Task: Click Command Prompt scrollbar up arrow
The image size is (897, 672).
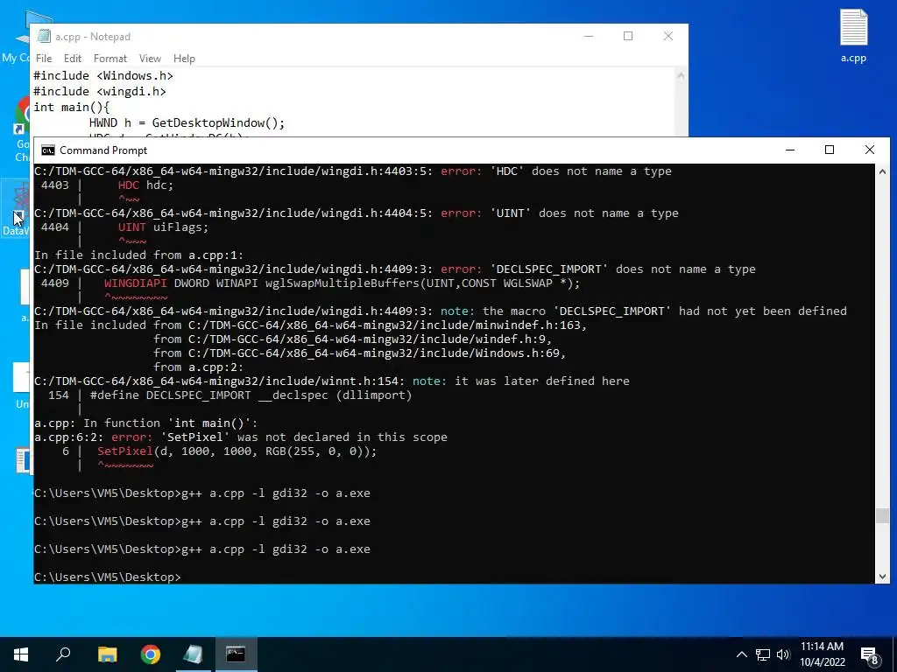Action: tap(882, 171)
